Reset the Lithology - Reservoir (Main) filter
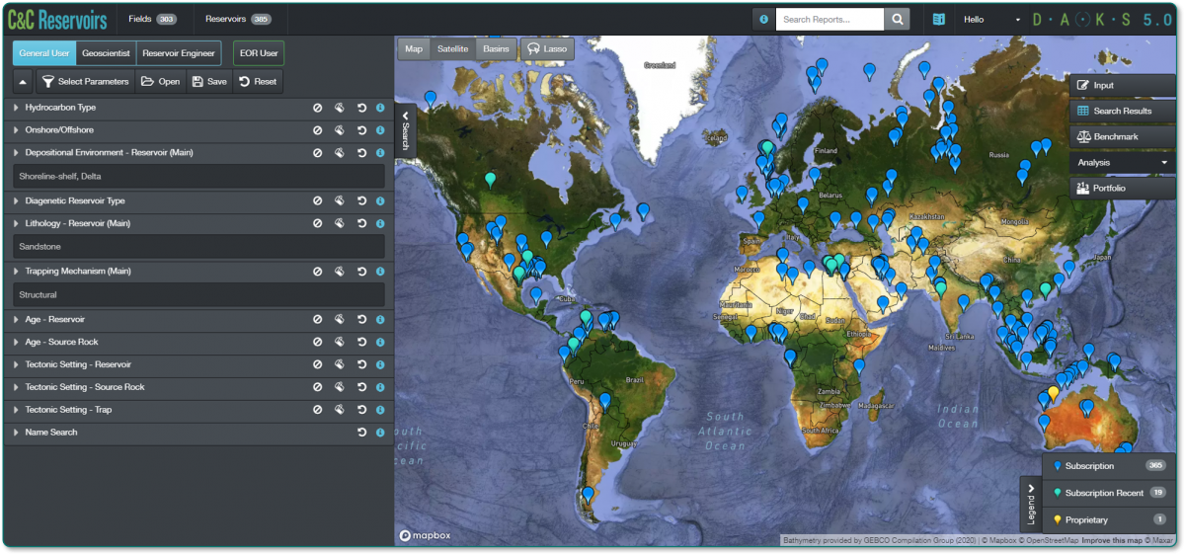Screen dimensions: 1185x555 [x=361, y=224]
